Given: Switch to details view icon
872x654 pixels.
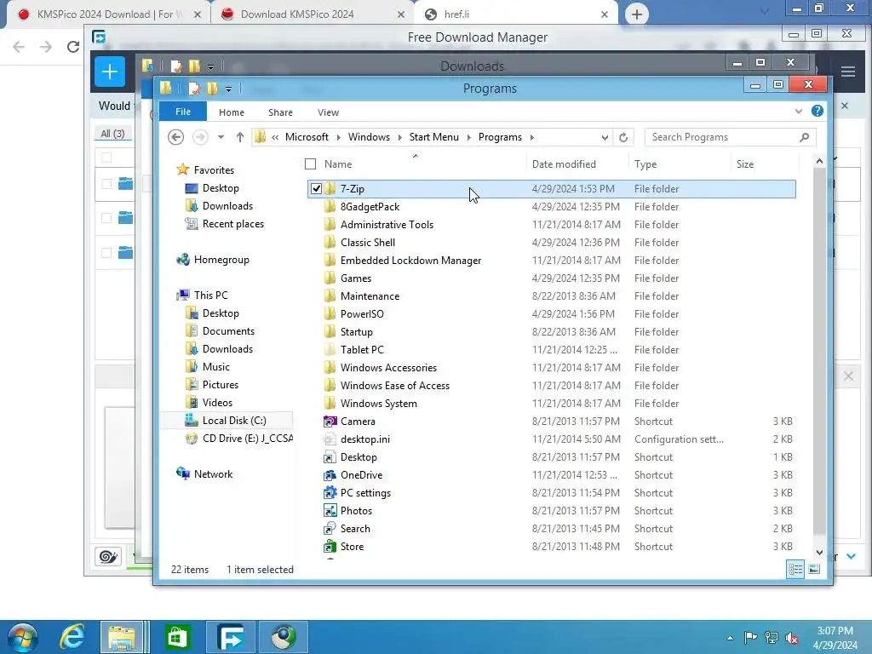Looking at the screenshot, I should point(796,569).
